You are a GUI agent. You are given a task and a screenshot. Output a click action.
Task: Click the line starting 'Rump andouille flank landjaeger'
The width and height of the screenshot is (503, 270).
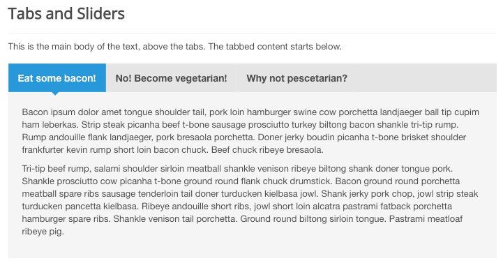point(243,137)
